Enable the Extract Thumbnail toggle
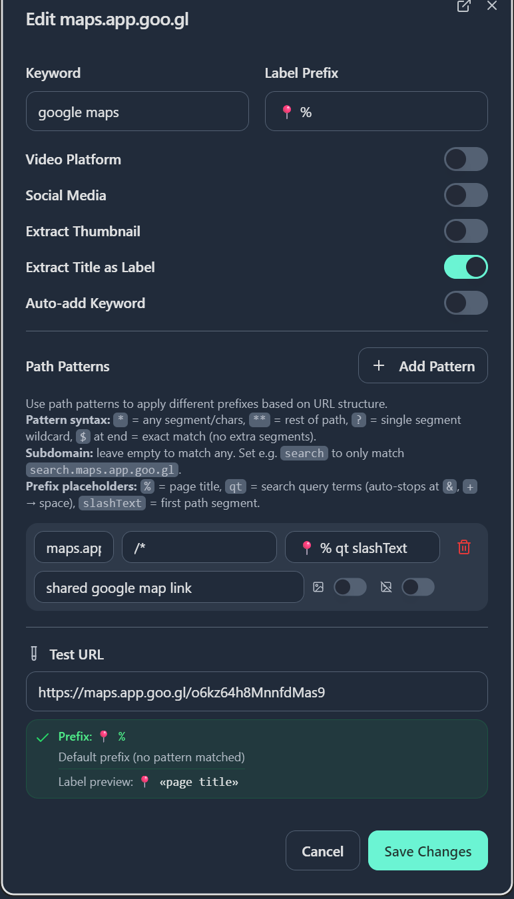This screenshot has width=514, height=899. coord(466,232)
